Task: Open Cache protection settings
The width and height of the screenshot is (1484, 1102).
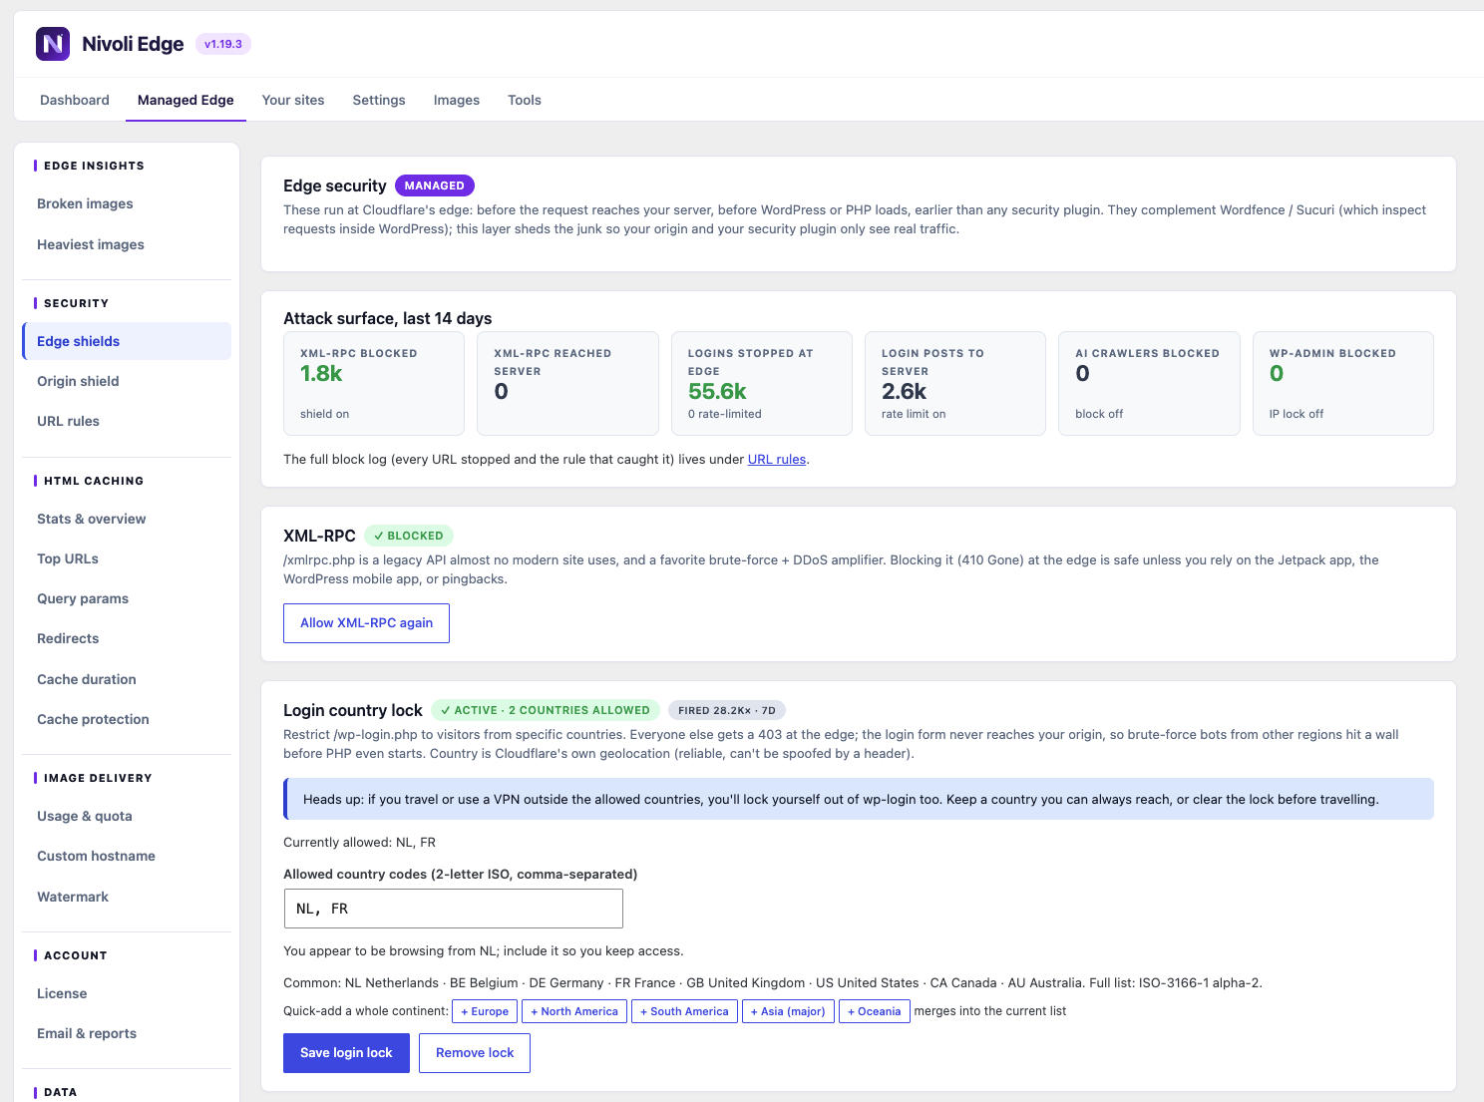Action: pos(127,719)
